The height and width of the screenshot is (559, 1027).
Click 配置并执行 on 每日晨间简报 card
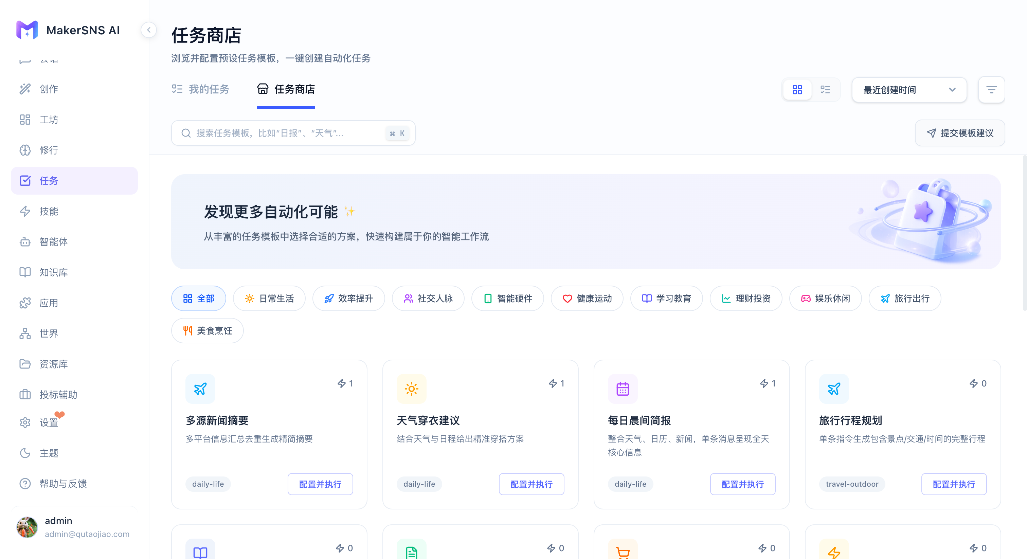pos(742,484)
